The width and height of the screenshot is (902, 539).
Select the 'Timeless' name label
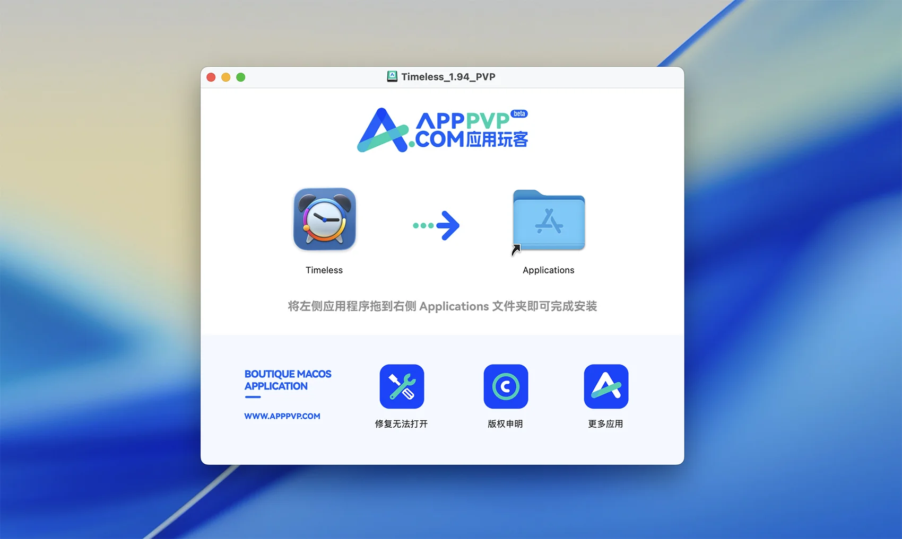[324, 270]
